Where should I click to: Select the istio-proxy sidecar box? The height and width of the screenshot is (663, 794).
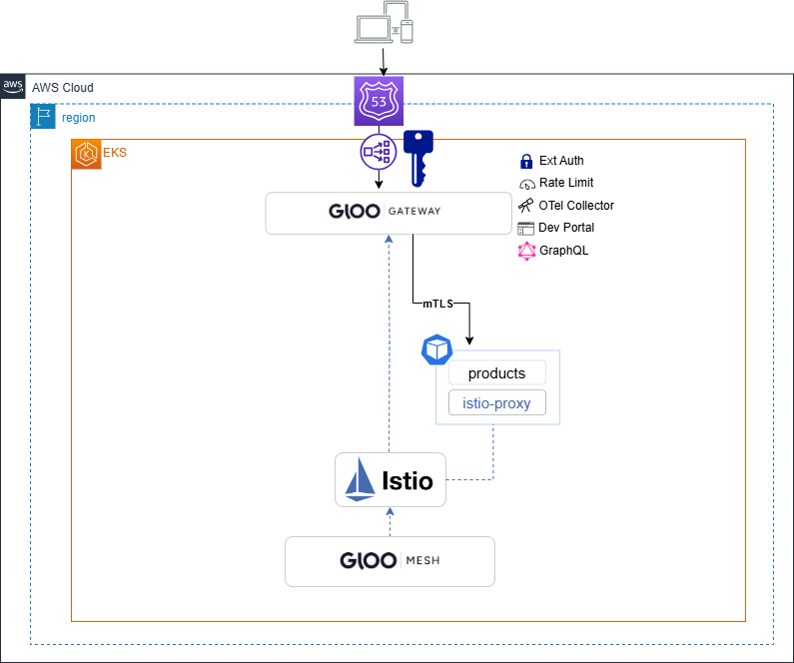point(497,402)
